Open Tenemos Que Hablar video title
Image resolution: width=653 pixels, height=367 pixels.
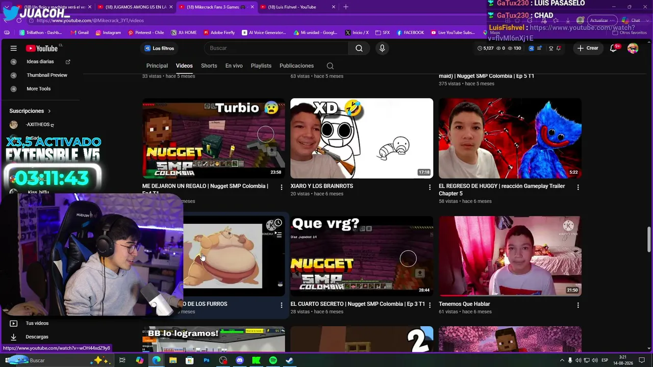tap(464, 304)
